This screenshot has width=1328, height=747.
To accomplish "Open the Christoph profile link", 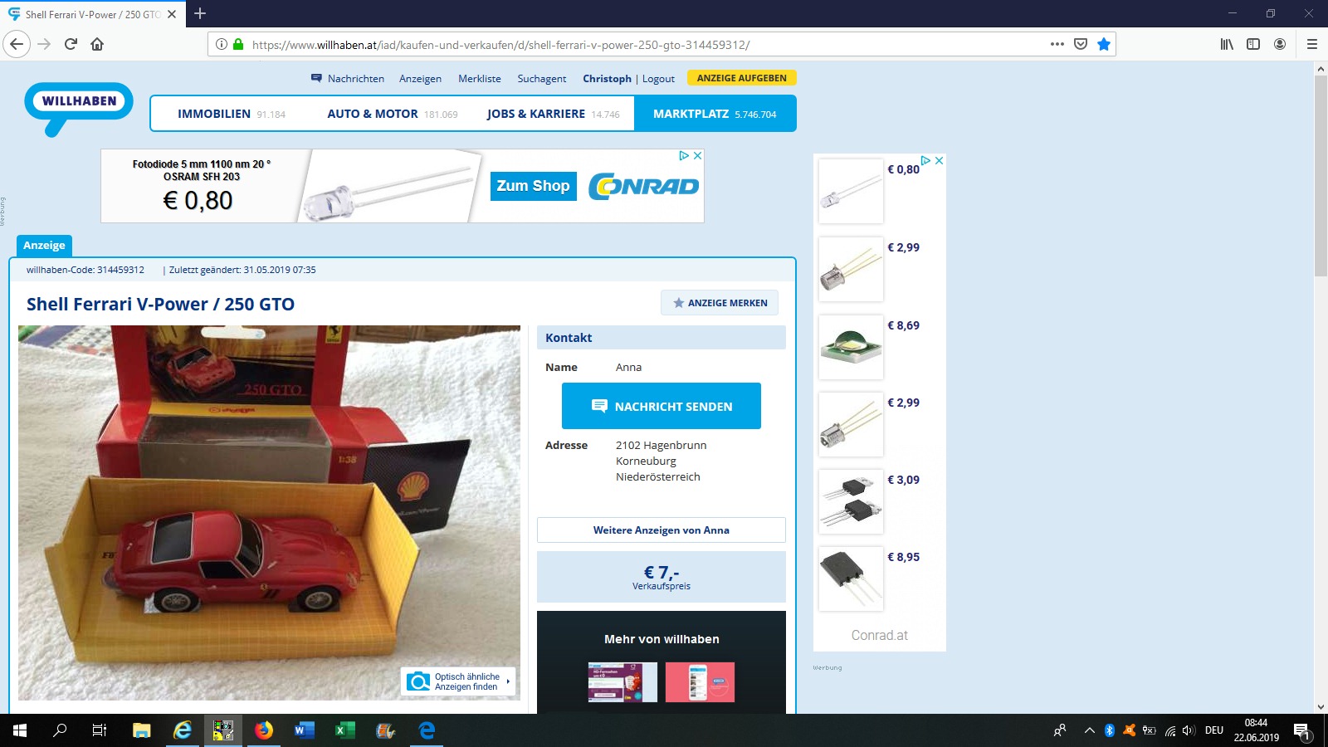I will 607,78.
